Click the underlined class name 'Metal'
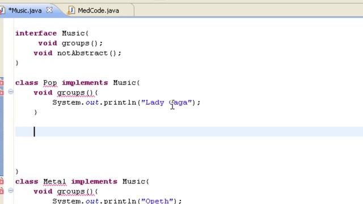The width and height of the screenshot is (363, 204). [54, 181]
